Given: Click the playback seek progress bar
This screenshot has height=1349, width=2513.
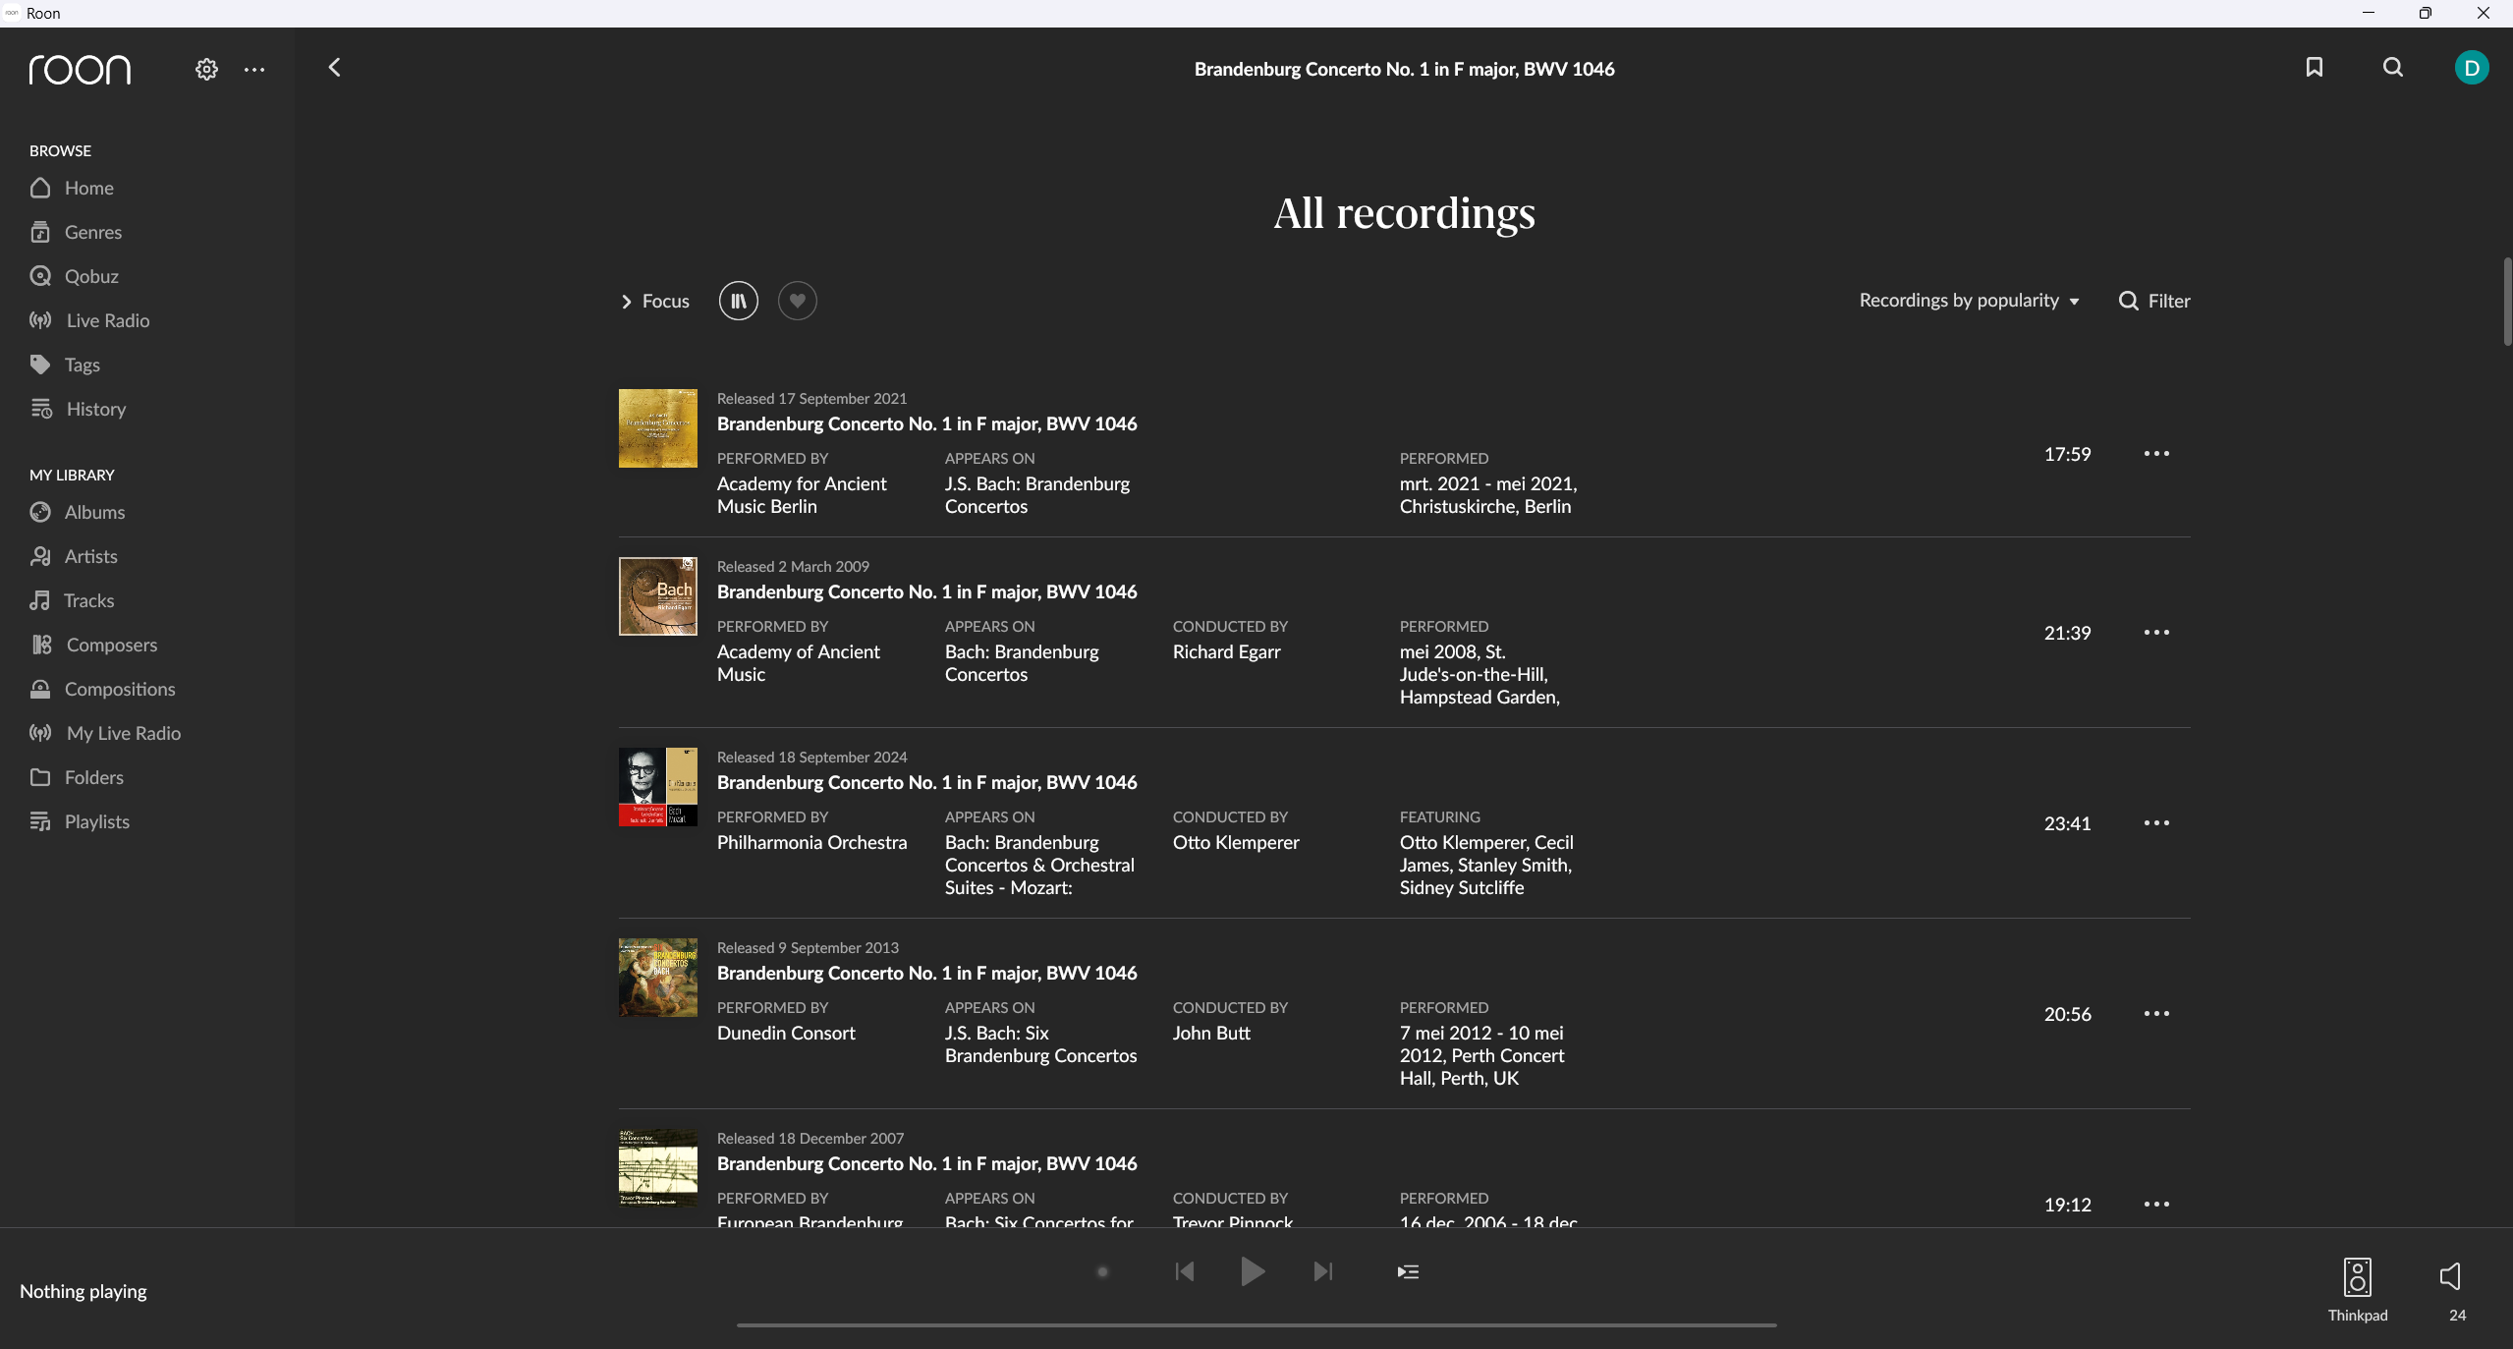Looking at the screenshot, I should point(1256,1324).
